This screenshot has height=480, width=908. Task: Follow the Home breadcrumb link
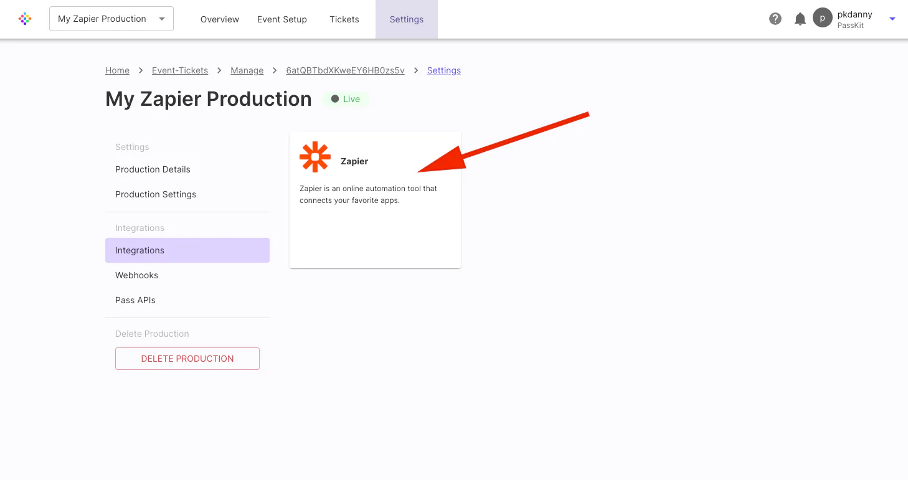pyautogui.click(x=118, y=70)
